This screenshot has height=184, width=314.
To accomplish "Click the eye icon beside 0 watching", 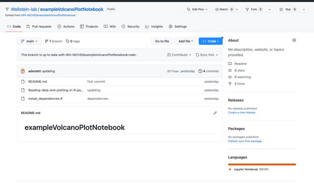I will click(x=230, y=77).
